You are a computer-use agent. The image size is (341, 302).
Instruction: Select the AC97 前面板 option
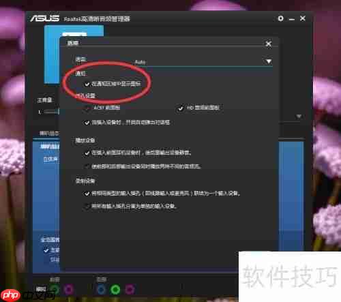(x=87, y=108)
